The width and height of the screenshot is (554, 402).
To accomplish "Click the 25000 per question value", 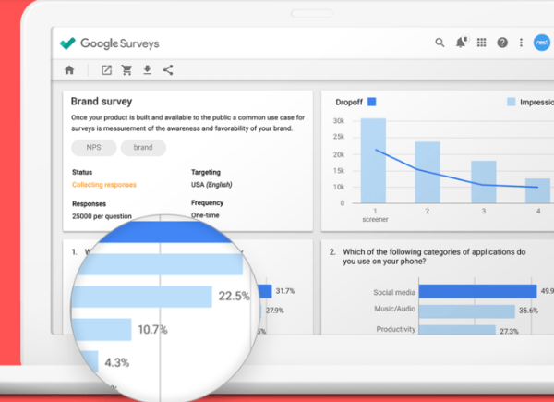I will point(102,216).
